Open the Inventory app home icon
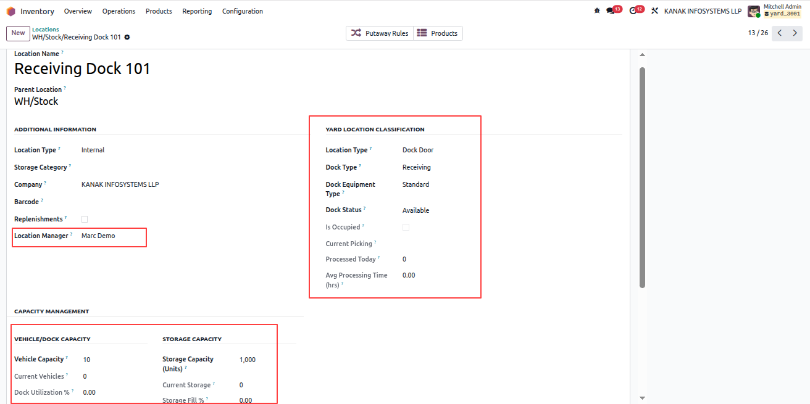The height and width of the screenshot is (404, 810). pyautogui.click(x=10, y=11)
